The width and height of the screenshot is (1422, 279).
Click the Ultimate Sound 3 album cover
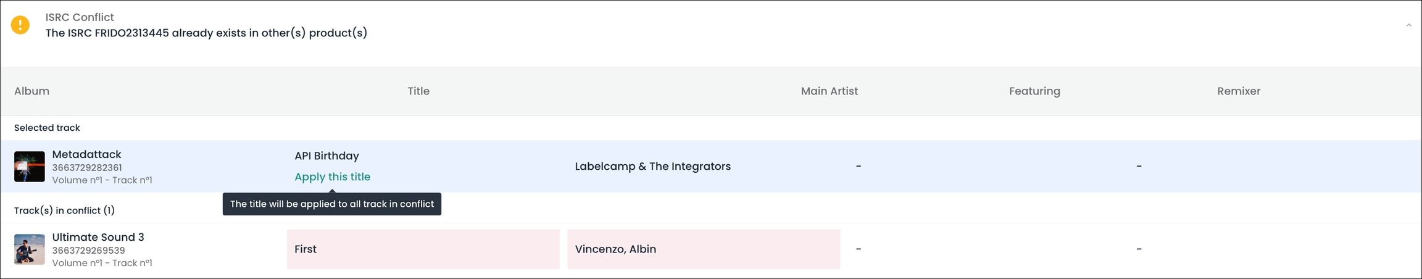(30, 249)
